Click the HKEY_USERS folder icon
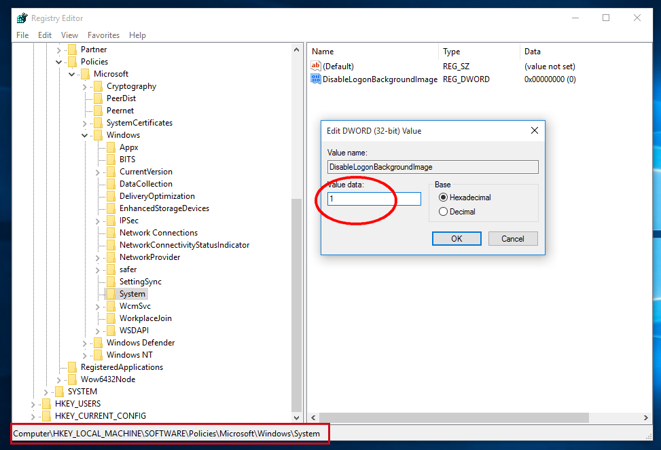Image resolution: width=661 pixels, height=450 pixels. coord(46,404)
